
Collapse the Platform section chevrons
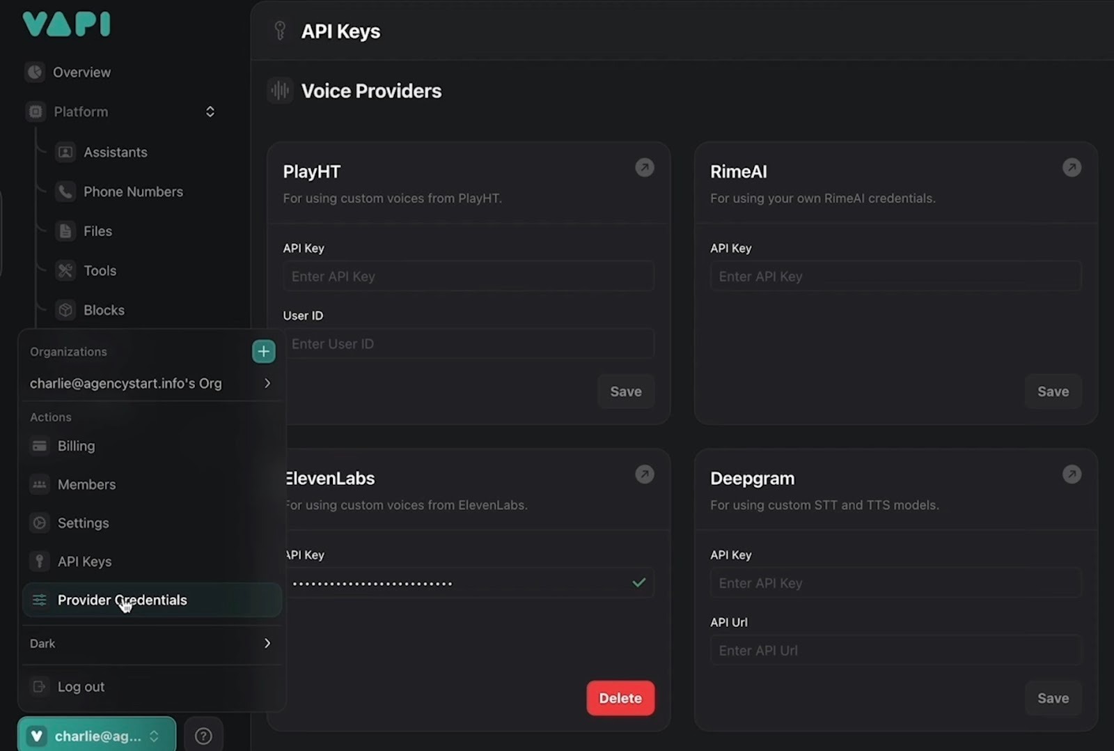tap(210, 111)
